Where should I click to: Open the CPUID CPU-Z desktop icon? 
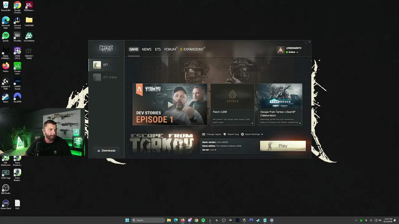(17, 53)
